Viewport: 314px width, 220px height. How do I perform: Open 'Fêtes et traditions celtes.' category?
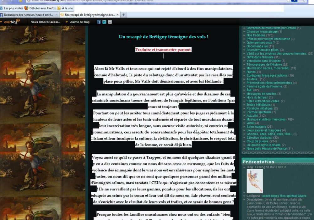(263, 101)
